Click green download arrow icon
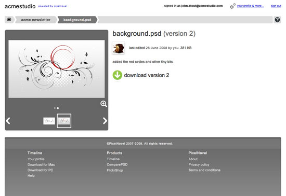The width and height of the screenshot is (286, 196). pyautogui.click(x=117, y=75)
